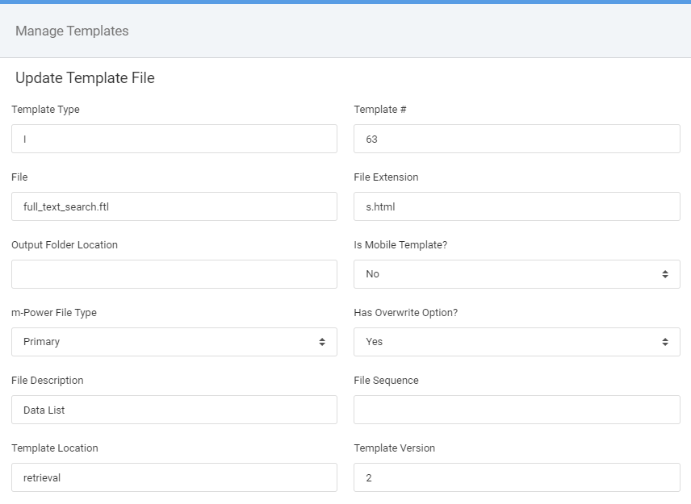Image resolution: width=691 pixels, height=504 pixels.
Task: Click the arrow icon on the Primary select
Action: coord(322,342)
